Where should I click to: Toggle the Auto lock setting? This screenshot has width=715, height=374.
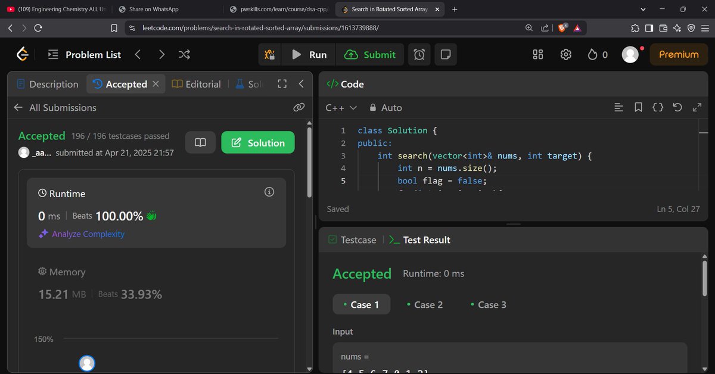(x=386, y=108)
